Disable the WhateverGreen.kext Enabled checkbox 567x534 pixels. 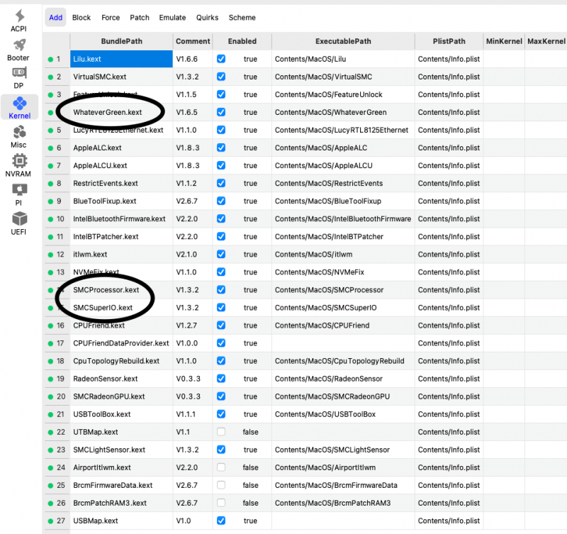221,112
